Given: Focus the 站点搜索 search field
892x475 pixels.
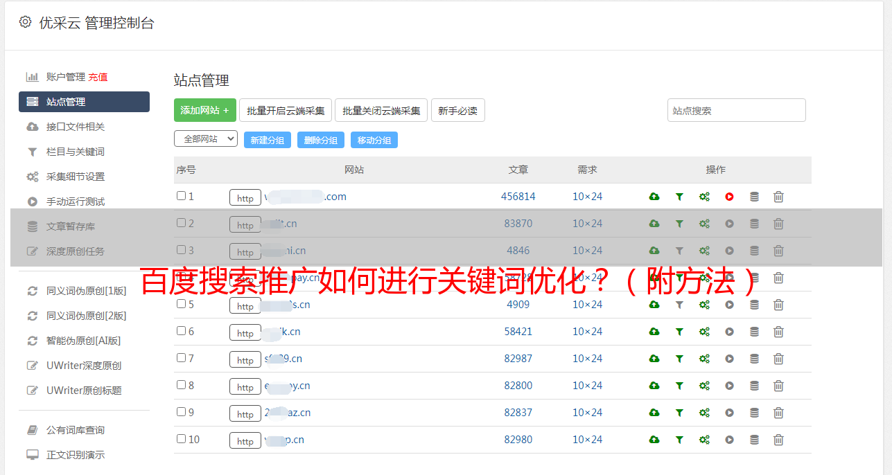Looking at the screenshot, I should [737, 110].
